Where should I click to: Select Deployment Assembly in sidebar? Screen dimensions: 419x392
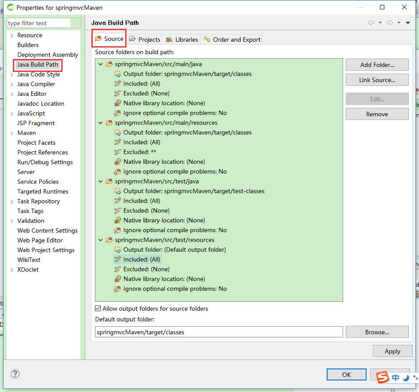coord(47,55)
